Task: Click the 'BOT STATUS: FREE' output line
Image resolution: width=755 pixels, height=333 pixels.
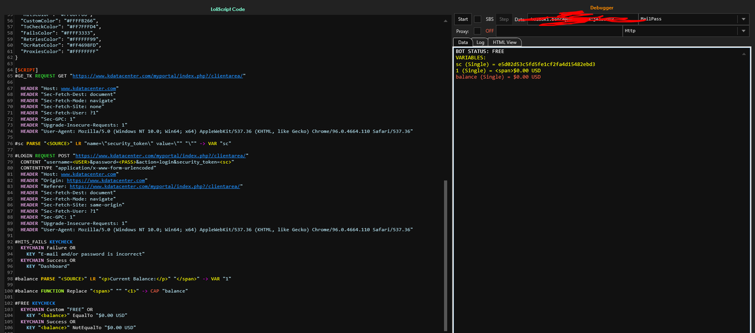Action: (x=480, y=51)
